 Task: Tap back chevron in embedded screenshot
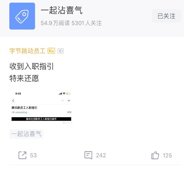tap(13, 101)
